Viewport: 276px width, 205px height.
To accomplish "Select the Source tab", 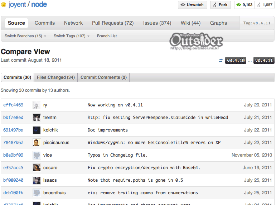I will (16, 23).
